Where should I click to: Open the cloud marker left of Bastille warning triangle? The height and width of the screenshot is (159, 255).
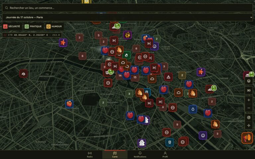click(152, 79)
